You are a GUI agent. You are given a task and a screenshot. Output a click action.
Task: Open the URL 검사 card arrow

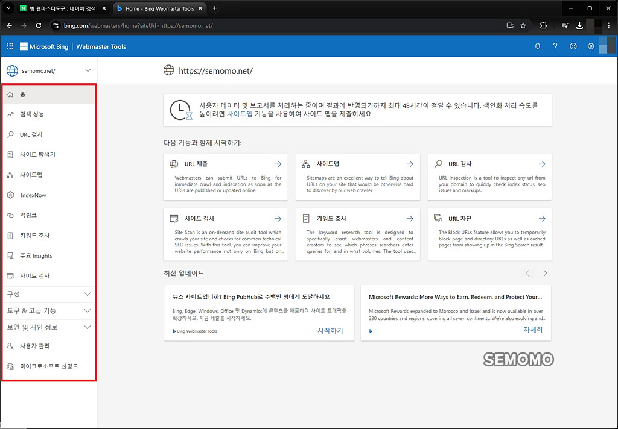[x=543, y=164]
